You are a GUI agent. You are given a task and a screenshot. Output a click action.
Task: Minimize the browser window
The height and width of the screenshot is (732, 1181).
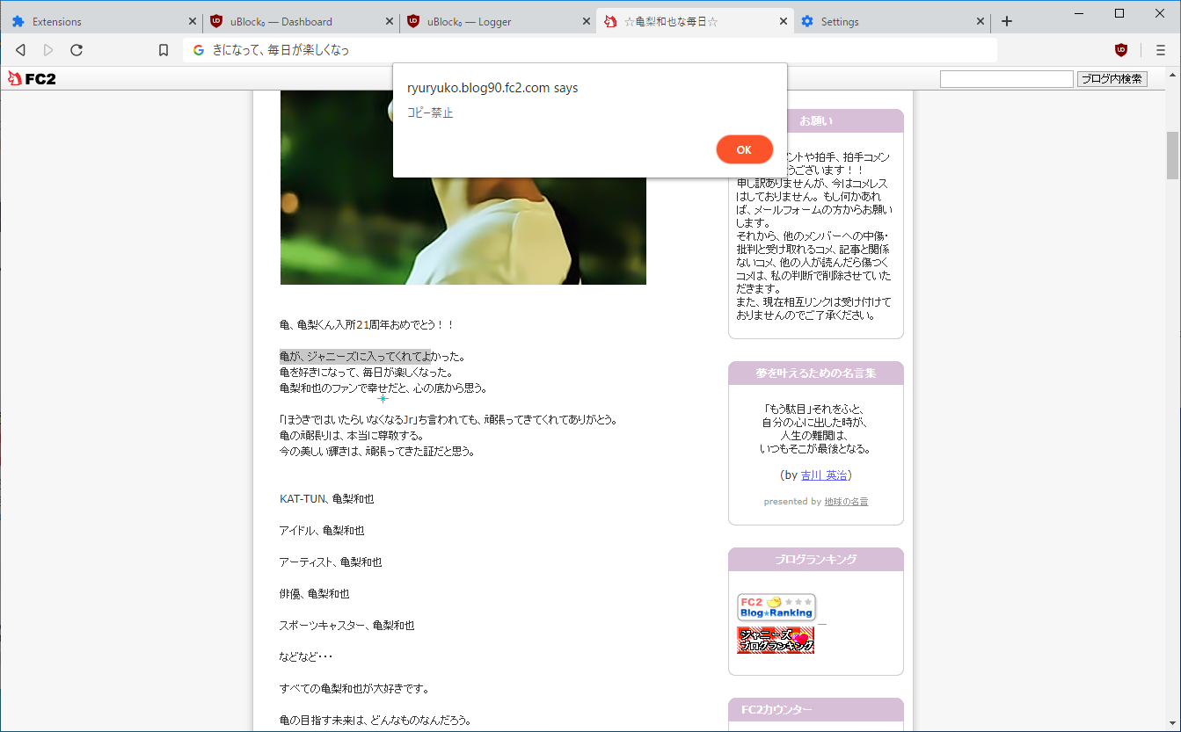pos(1079,12)
